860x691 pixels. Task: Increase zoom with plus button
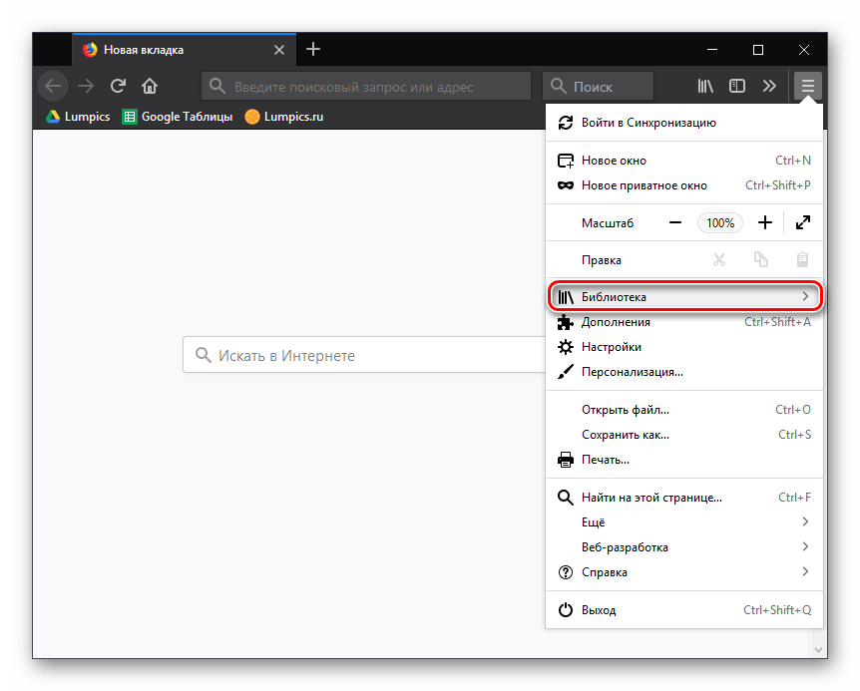[765, 223]
